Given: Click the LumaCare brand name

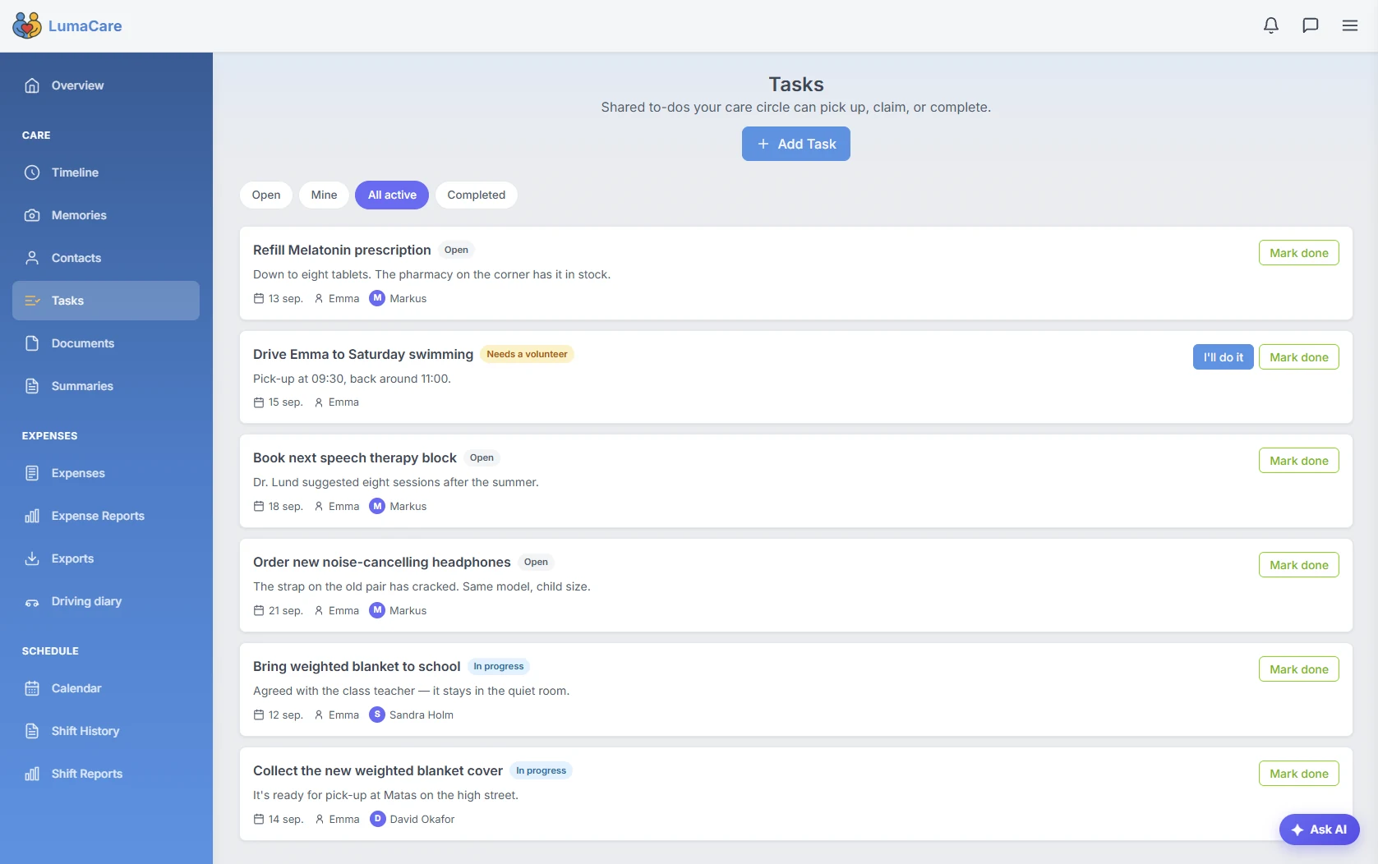Looking at the screenshot, I should 85,25.
